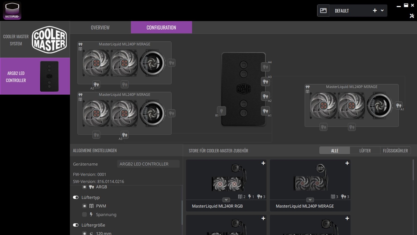Switch to the OVERVIEW tab
Image resolution: width=417 pixels, height=235 pixels.
coord(100,28)
